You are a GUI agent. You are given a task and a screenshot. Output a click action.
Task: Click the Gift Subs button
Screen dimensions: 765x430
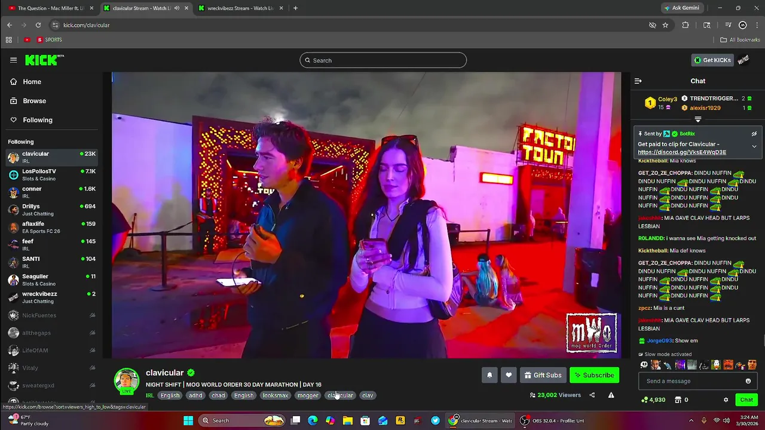(x=543, y=375)
